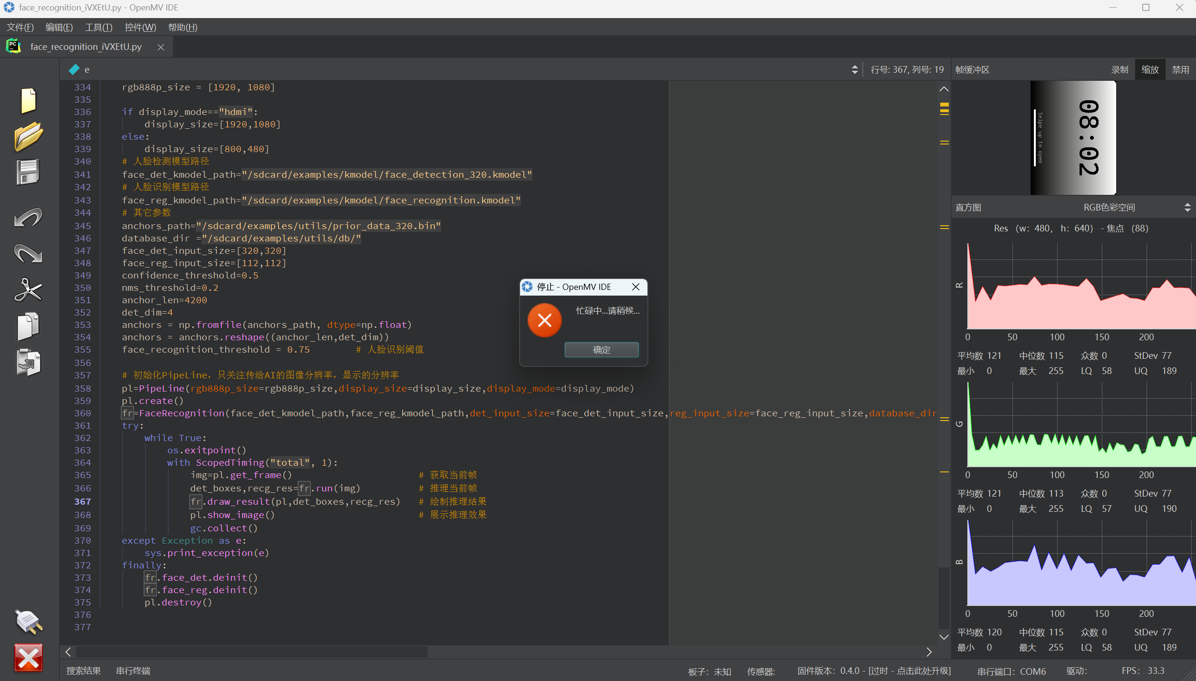The image size is (1196, 681).
Task: Open the 搜索结果 panel
Action: click(x=83, y=671)
